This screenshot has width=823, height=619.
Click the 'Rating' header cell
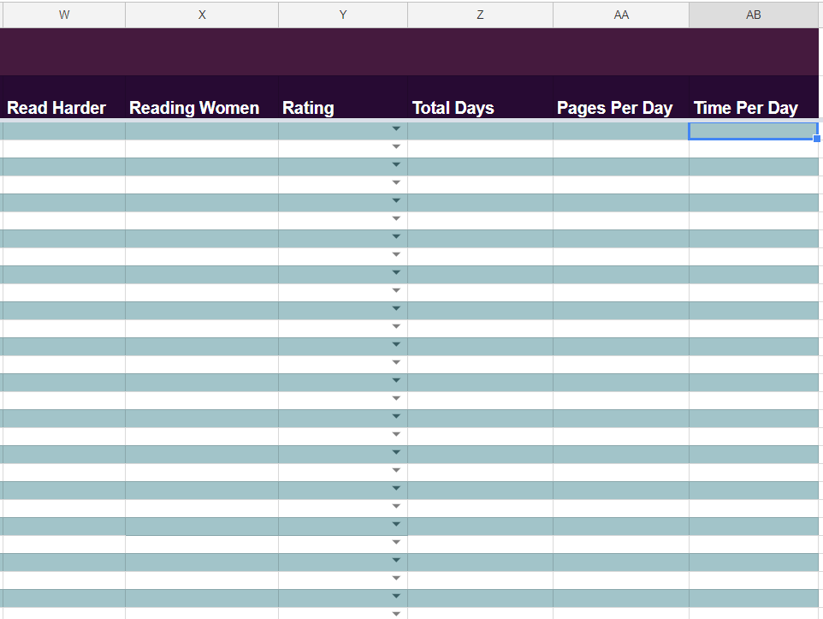point(343,98)
